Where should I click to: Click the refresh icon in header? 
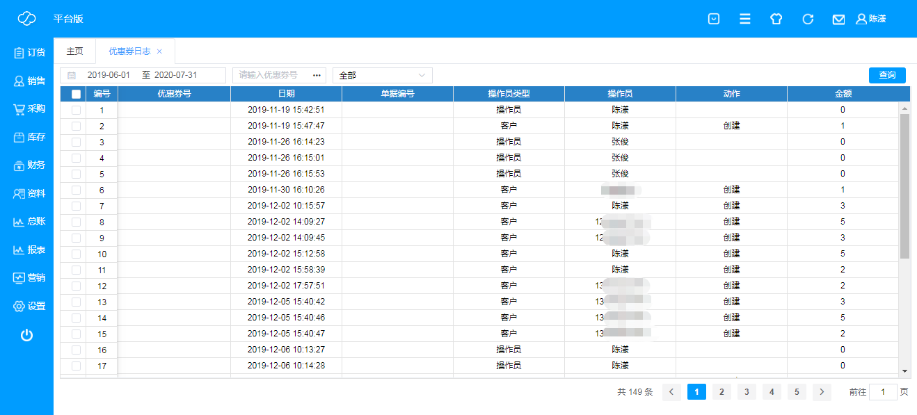pos(808,19)
